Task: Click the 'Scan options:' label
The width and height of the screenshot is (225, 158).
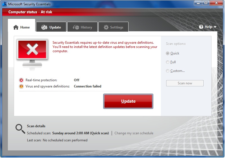Action: tap(176, 44)
